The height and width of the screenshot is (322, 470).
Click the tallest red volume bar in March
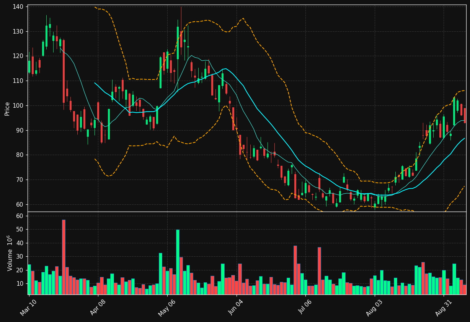pyautogui.click(x=64, y=257)
